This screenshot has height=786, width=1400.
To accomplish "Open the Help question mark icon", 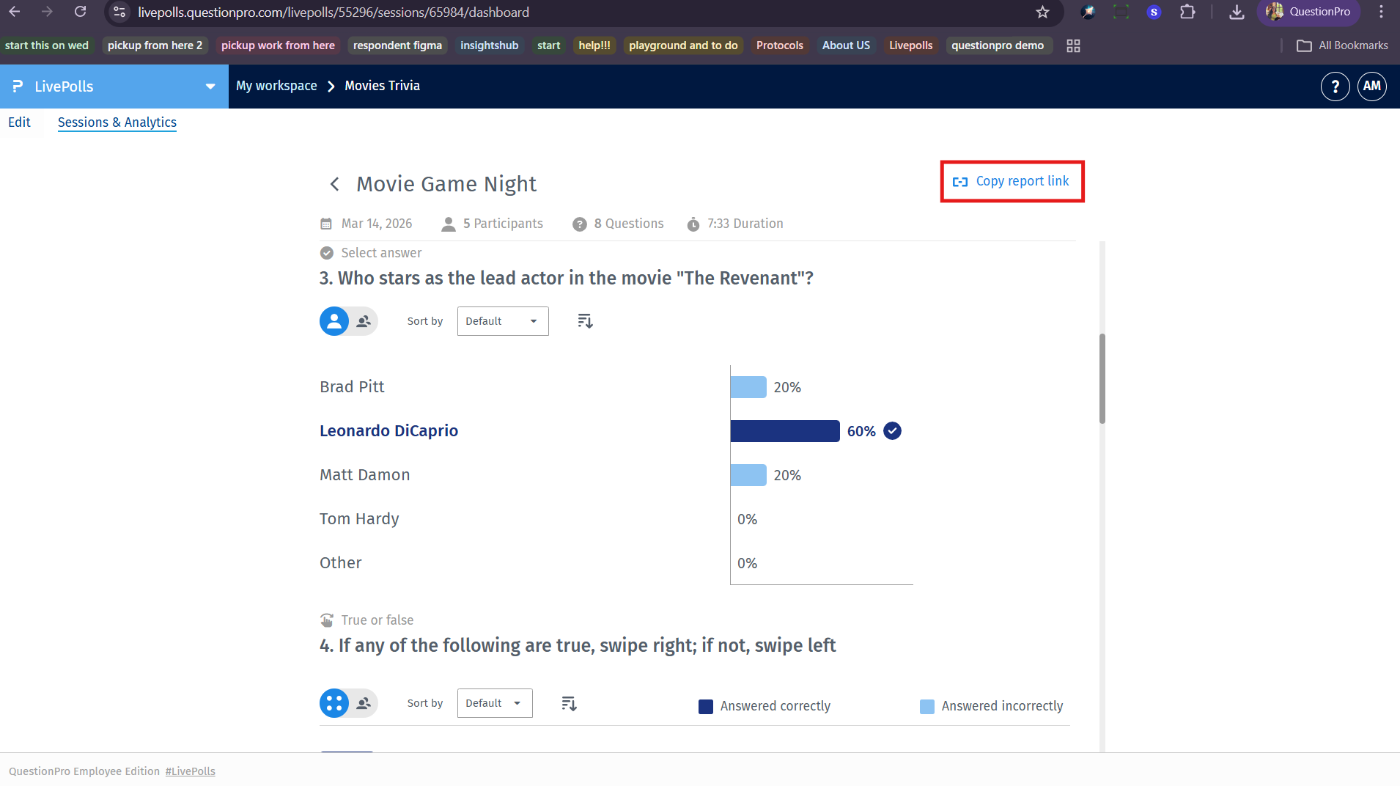I will 1335,86.
